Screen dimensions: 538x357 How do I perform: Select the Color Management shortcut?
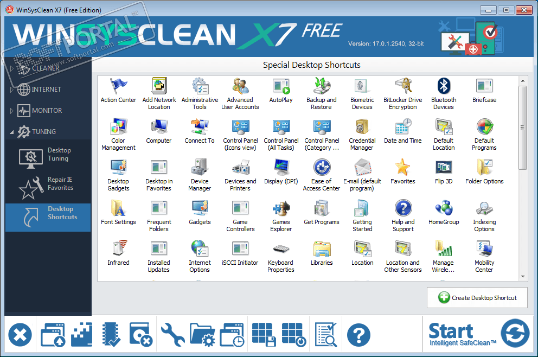click(118, 134)
